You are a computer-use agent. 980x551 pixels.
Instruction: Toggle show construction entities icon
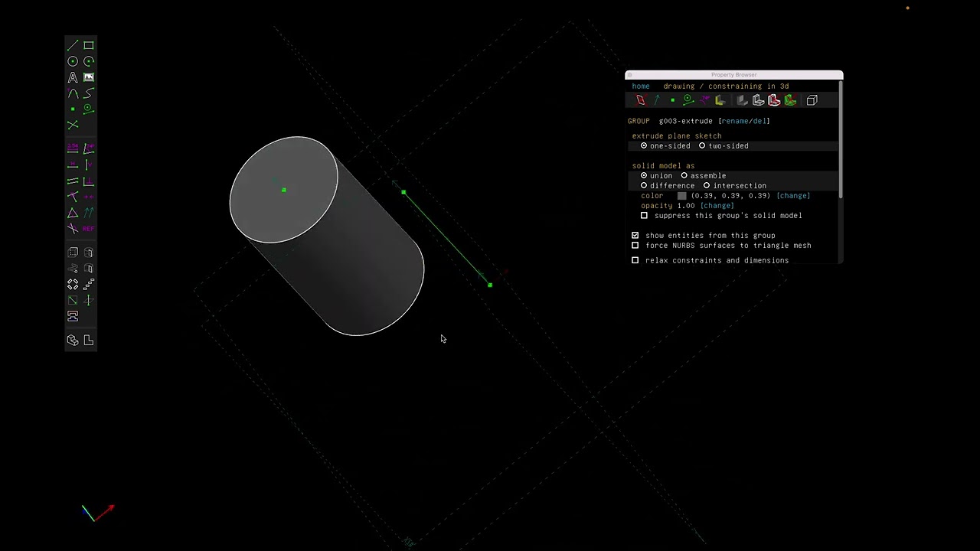click(688, 100)
